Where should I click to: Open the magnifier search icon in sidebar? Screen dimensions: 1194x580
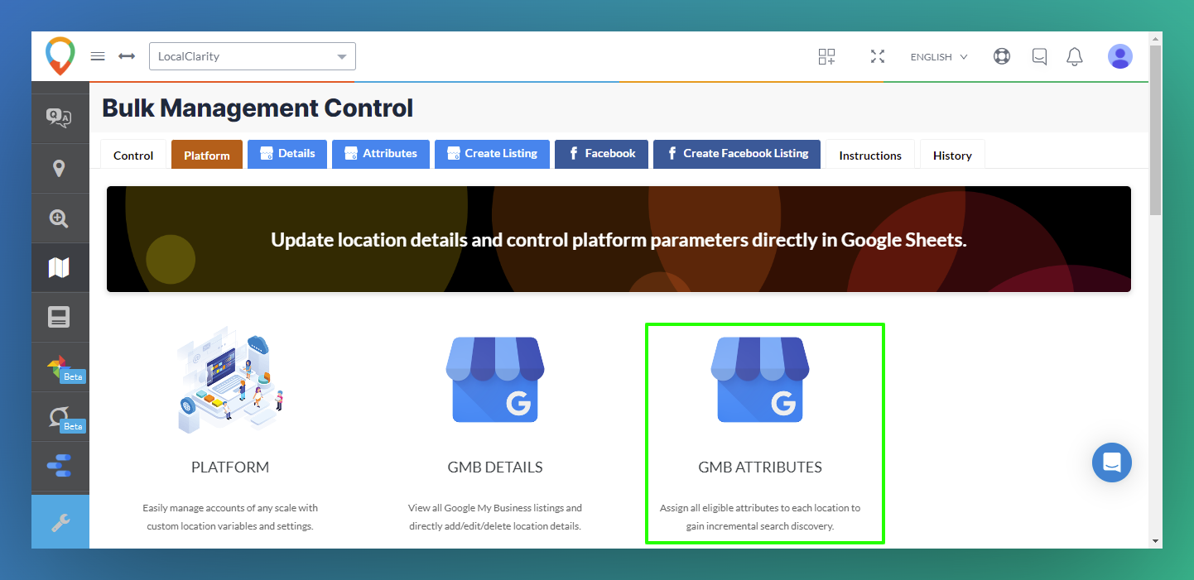[59, 218]
